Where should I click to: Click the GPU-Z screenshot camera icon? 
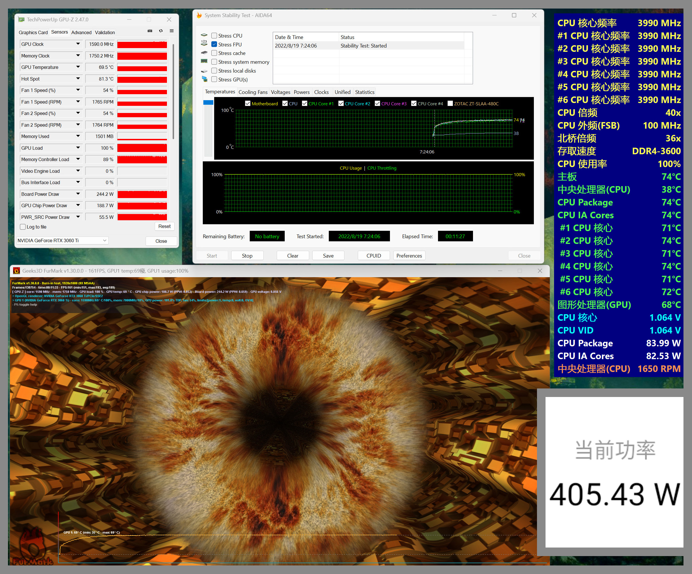(x=150, y=31)
